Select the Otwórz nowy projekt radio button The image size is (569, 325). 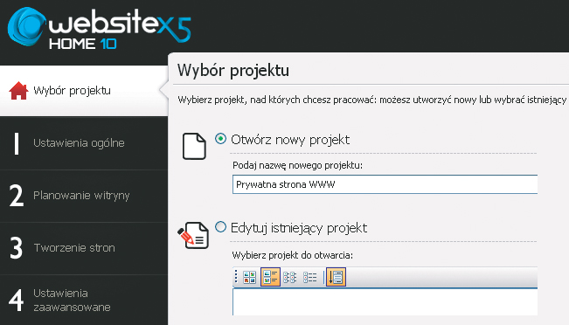[x=220, y=139]
